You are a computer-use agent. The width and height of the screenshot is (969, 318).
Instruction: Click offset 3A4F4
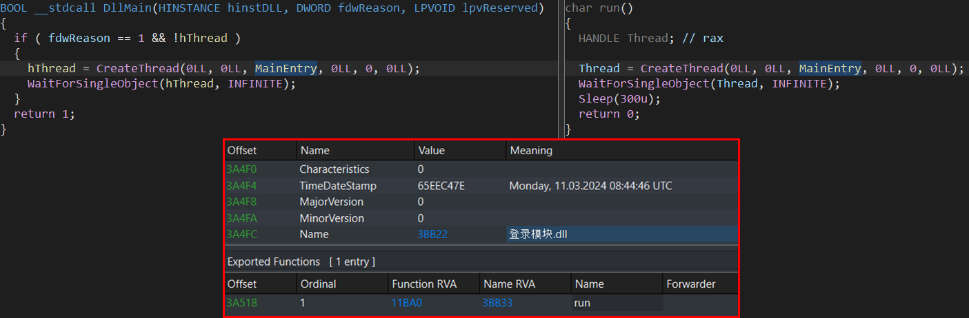coord(241,186)
